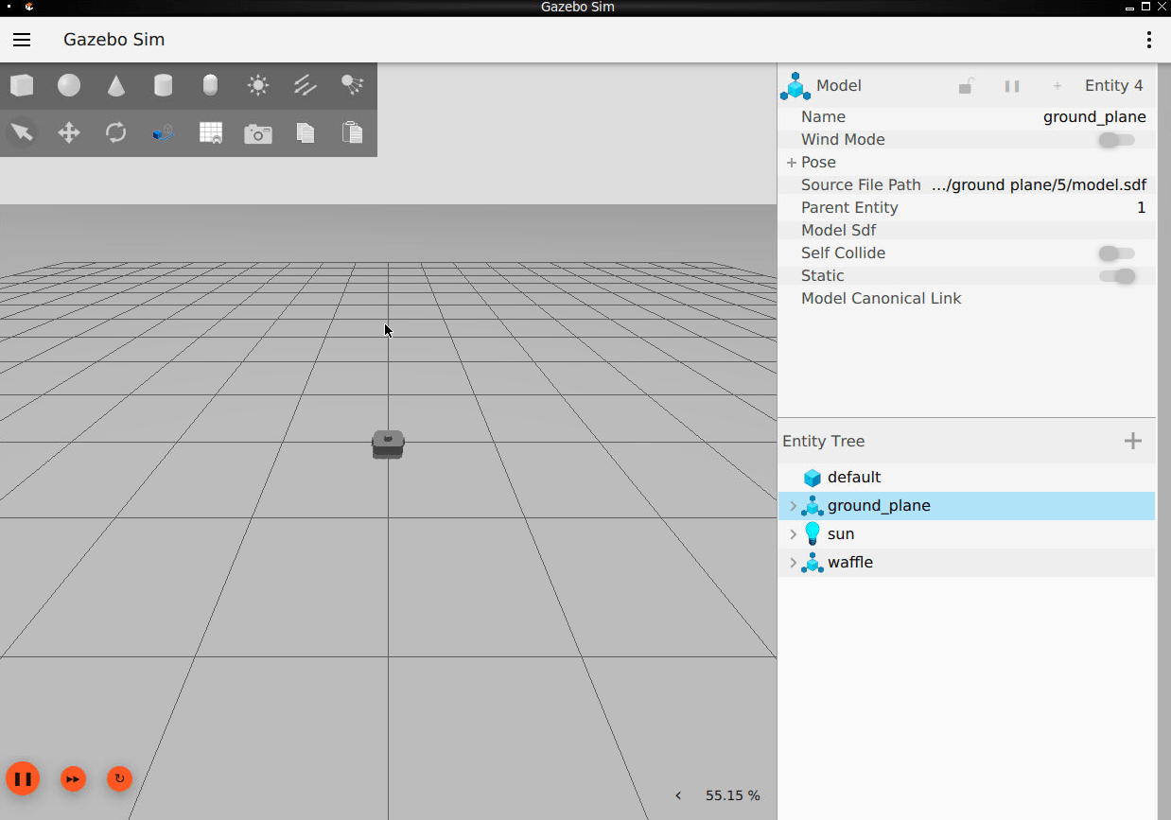
Task: Expand the waffle entity in the tree
Action: pyautogui.click(x=793, y=562)
